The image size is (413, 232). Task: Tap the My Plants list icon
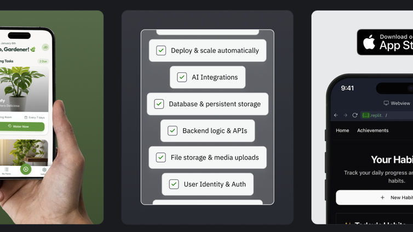[7, 170]
